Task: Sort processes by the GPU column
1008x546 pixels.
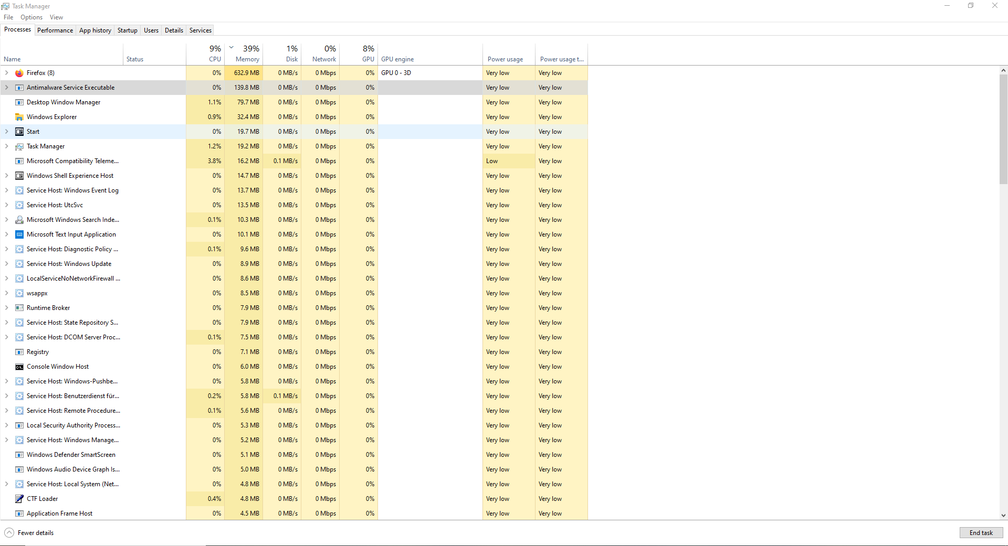Action: pyautogui.click(x=359, y=54)
